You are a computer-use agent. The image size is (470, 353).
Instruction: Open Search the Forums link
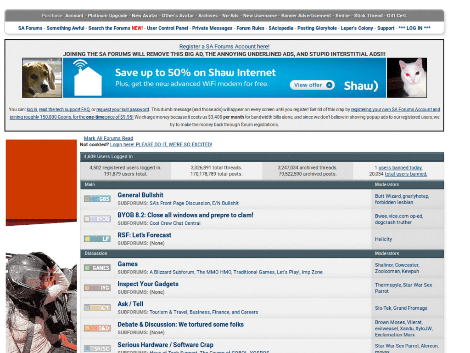pos(109,28)
